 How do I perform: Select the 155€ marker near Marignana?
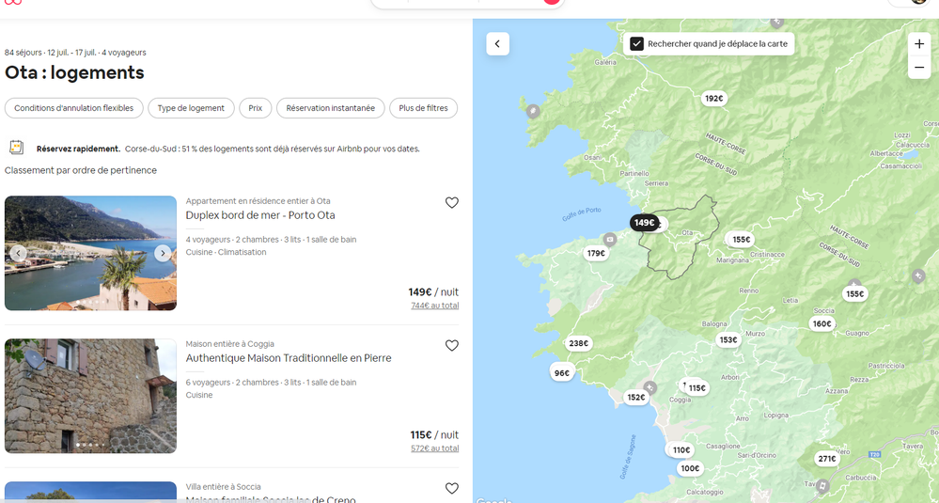click(742, 240)
